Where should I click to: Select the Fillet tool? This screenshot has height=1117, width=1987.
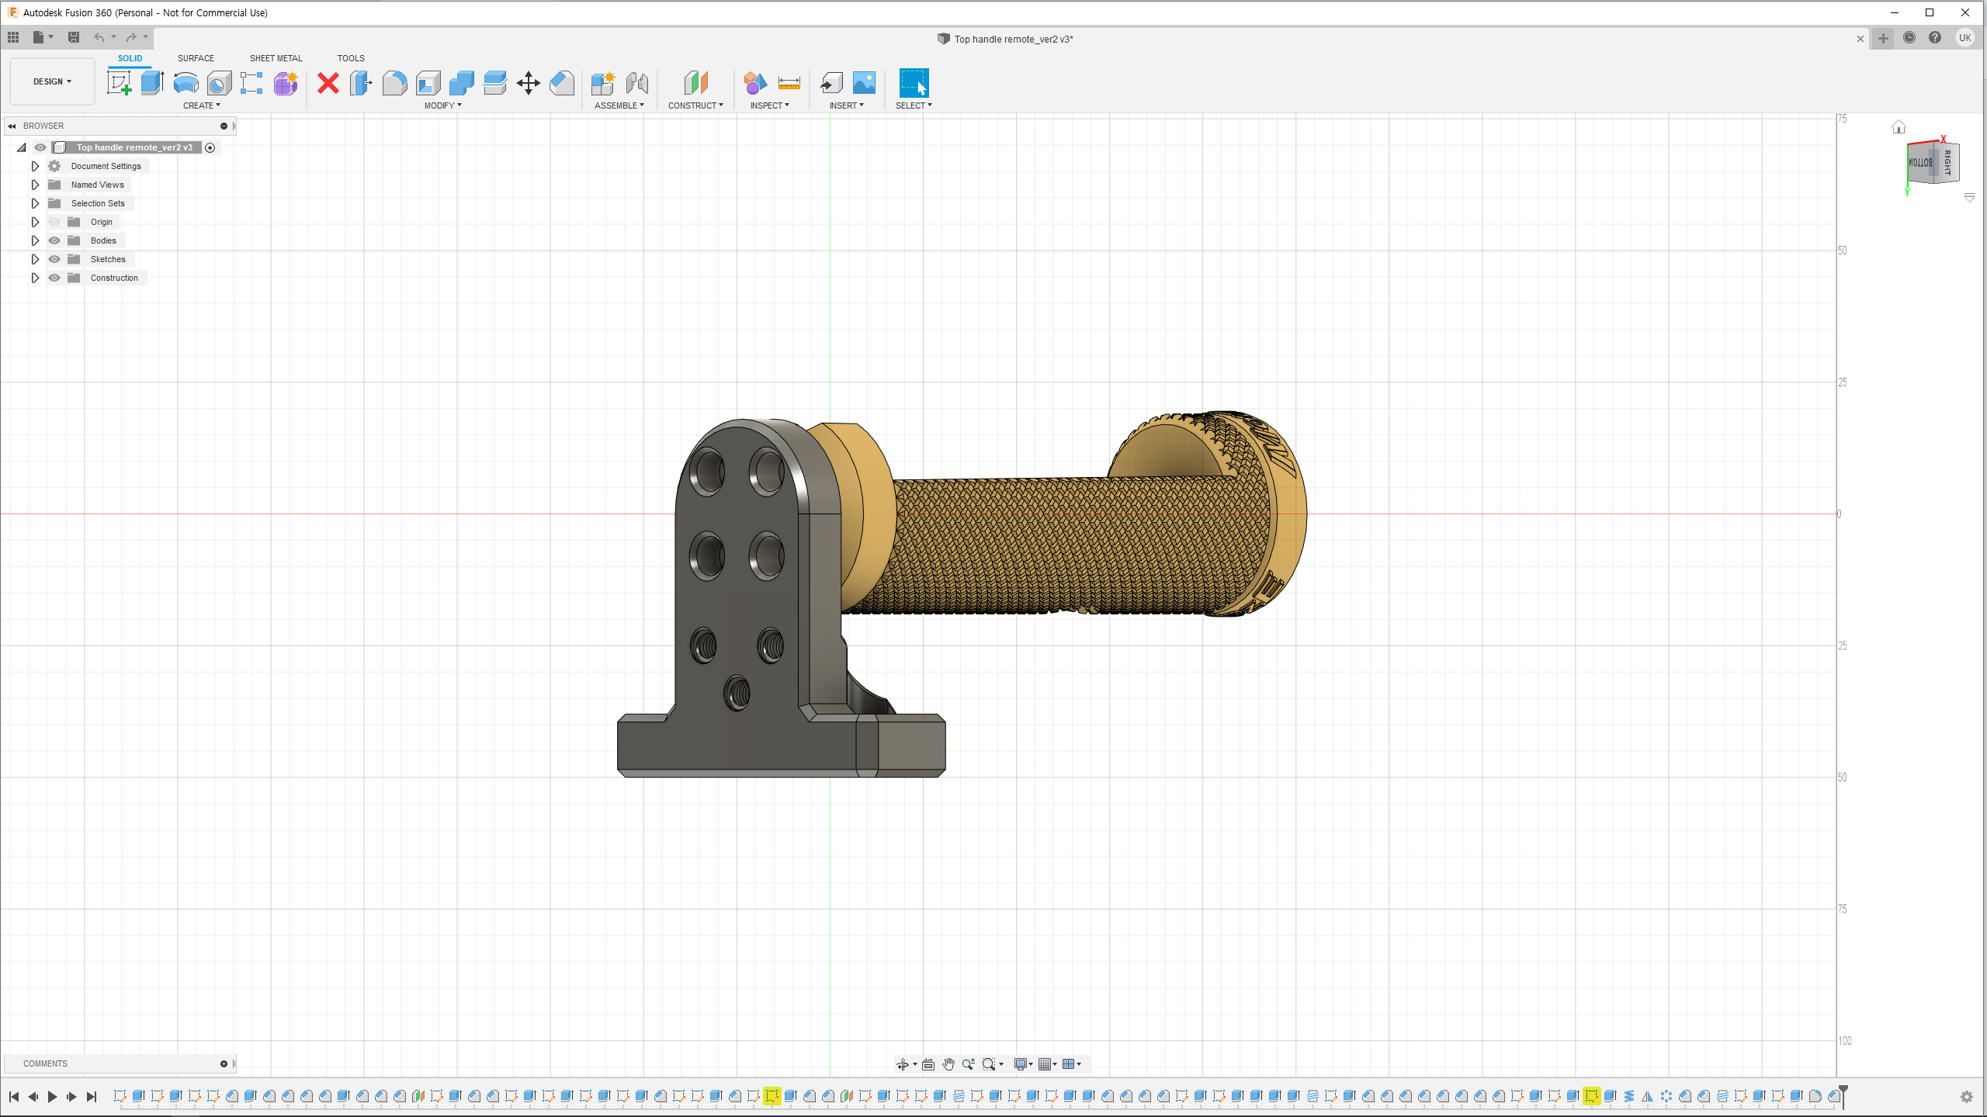pos(394,83)
